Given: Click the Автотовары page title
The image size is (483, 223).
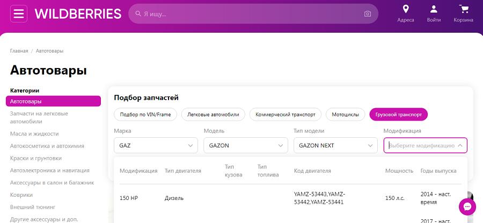Looking at the screenshot, I should pyautogui.click(x=48, y=70).
